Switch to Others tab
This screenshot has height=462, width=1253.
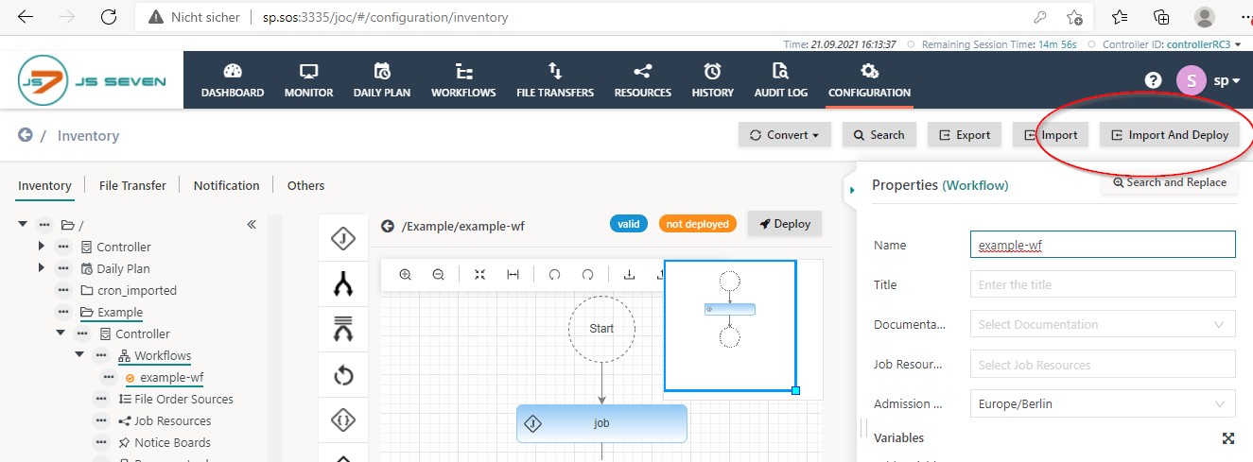[x=305, y=186]
